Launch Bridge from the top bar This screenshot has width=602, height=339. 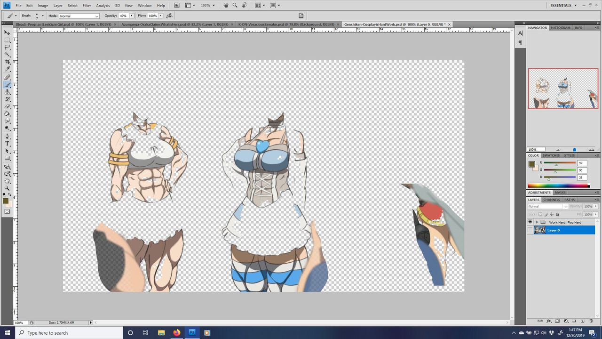pyautogui.click(x=177, y=5)
